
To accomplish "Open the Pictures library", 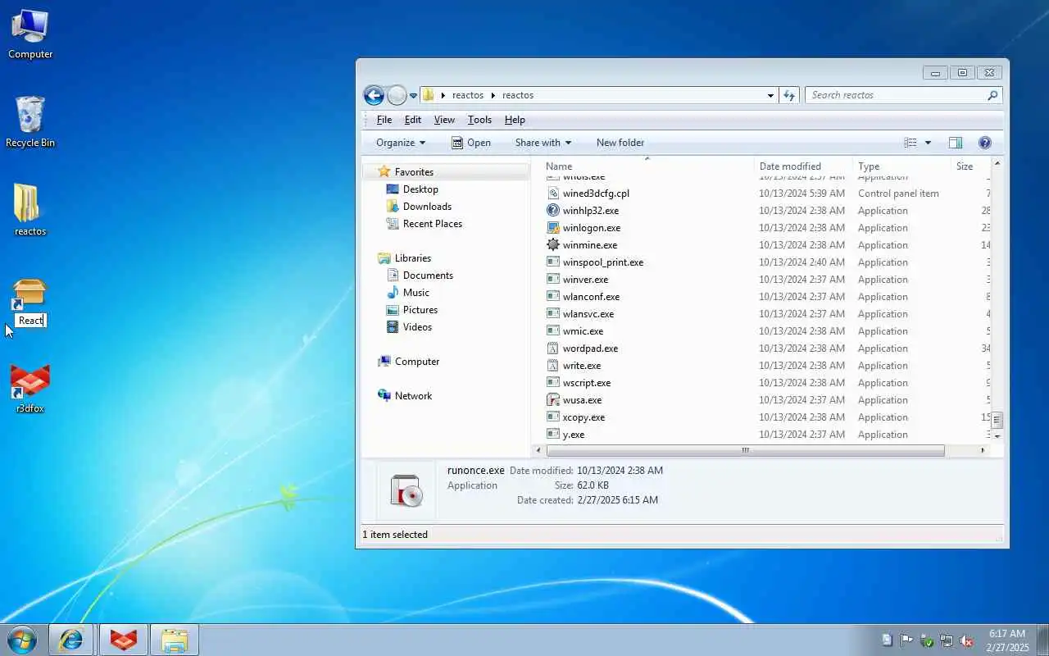I will [420, 310].
